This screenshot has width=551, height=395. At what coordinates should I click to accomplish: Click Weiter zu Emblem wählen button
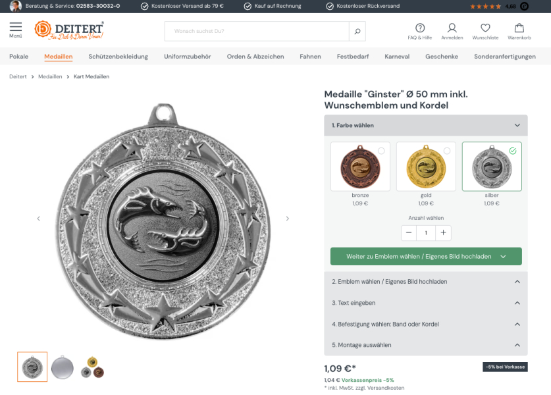[426, 257]
